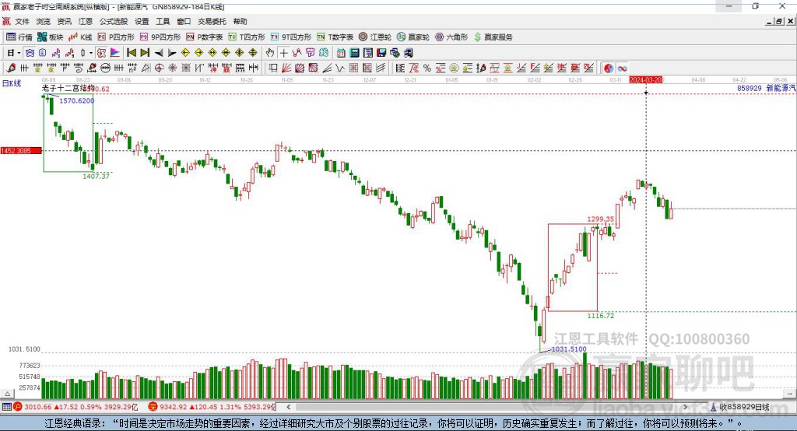This screenshot has height=431, width=797.
Task: Click the black right arrow icon
Action: coord(172,53)
